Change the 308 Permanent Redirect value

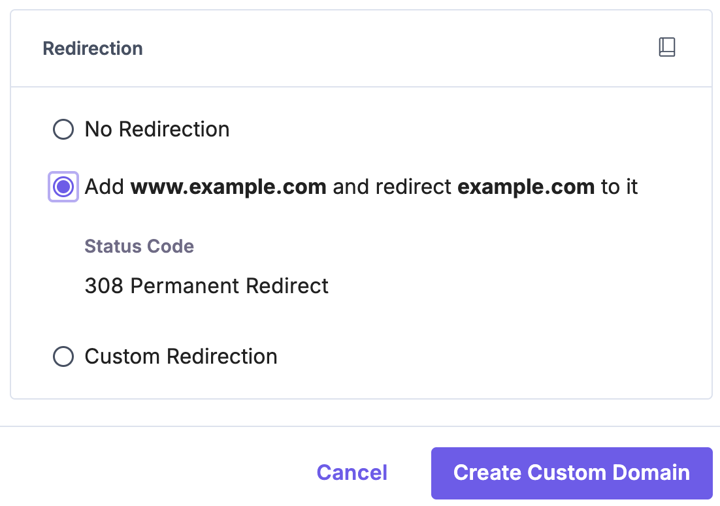pos(206,286)
